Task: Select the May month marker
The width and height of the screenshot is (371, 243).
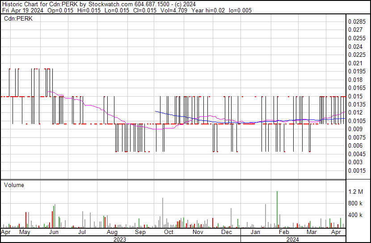Action: [25, 233]
